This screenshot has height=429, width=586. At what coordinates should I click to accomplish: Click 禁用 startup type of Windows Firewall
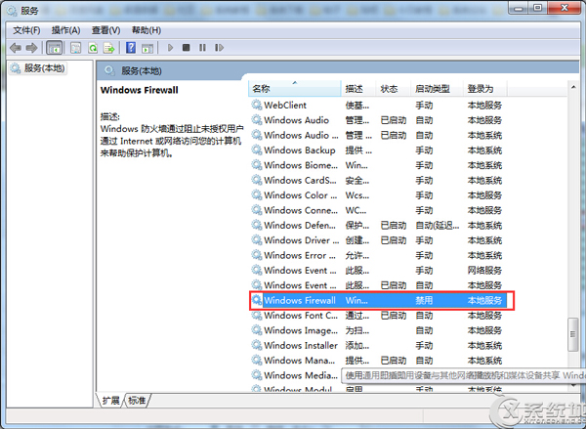[424, 300]
